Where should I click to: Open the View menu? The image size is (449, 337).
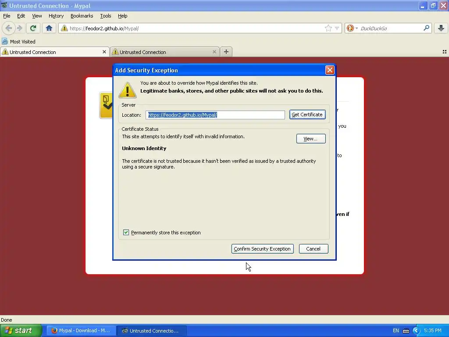pos(37,16)
